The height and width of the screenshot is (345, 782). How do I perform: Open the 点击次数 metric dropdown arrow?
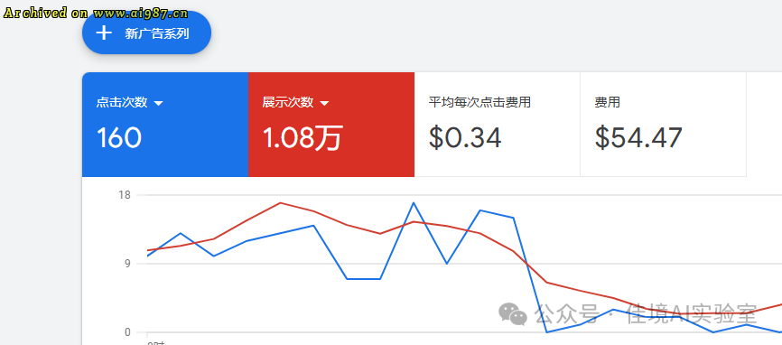pyautogui.click(x=159, y=103)
